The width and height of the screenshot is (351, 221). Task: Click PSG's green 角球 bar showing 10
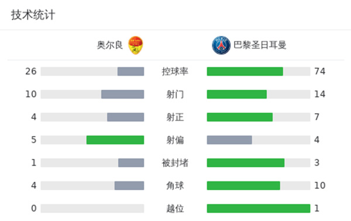(243, 185)
